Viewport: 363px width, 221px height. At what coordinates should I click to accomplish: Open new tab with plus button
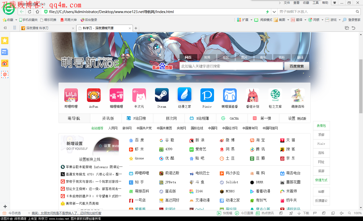coord(136,28)
